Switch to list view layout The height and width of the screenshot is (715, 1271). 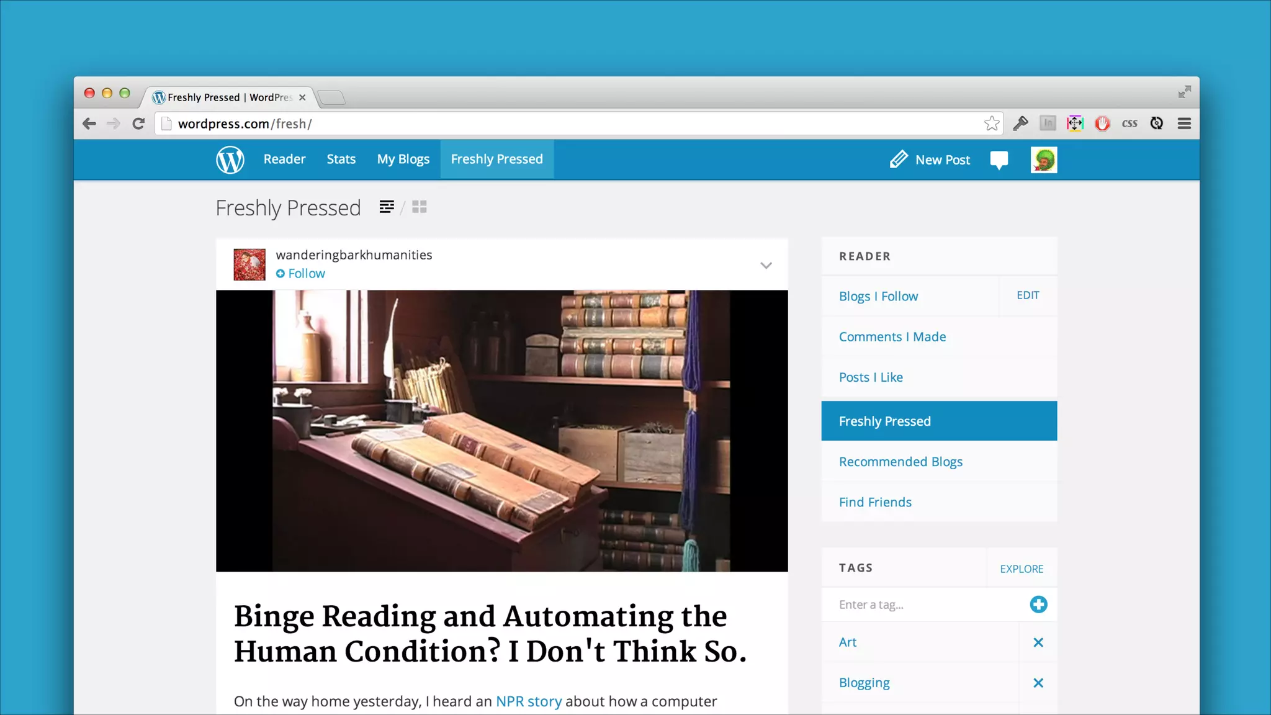click(x=387, y=207)
